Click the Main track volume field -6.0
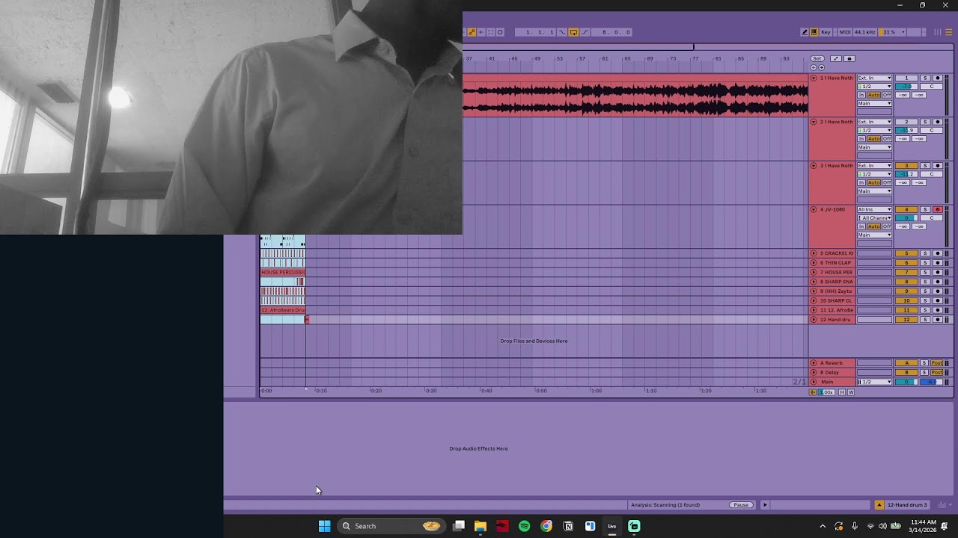 click(931, 382)
